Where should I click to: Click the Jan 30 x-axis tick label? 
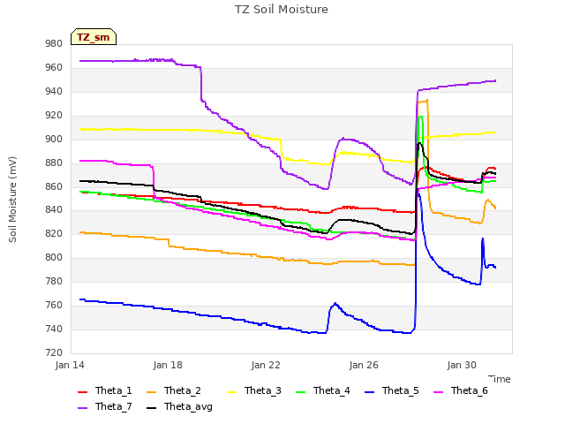coord(462,365)
